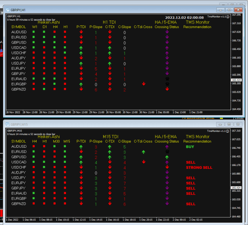
Task: Click GBPJPY symbol in H1 window list
Action: point(18,74)
